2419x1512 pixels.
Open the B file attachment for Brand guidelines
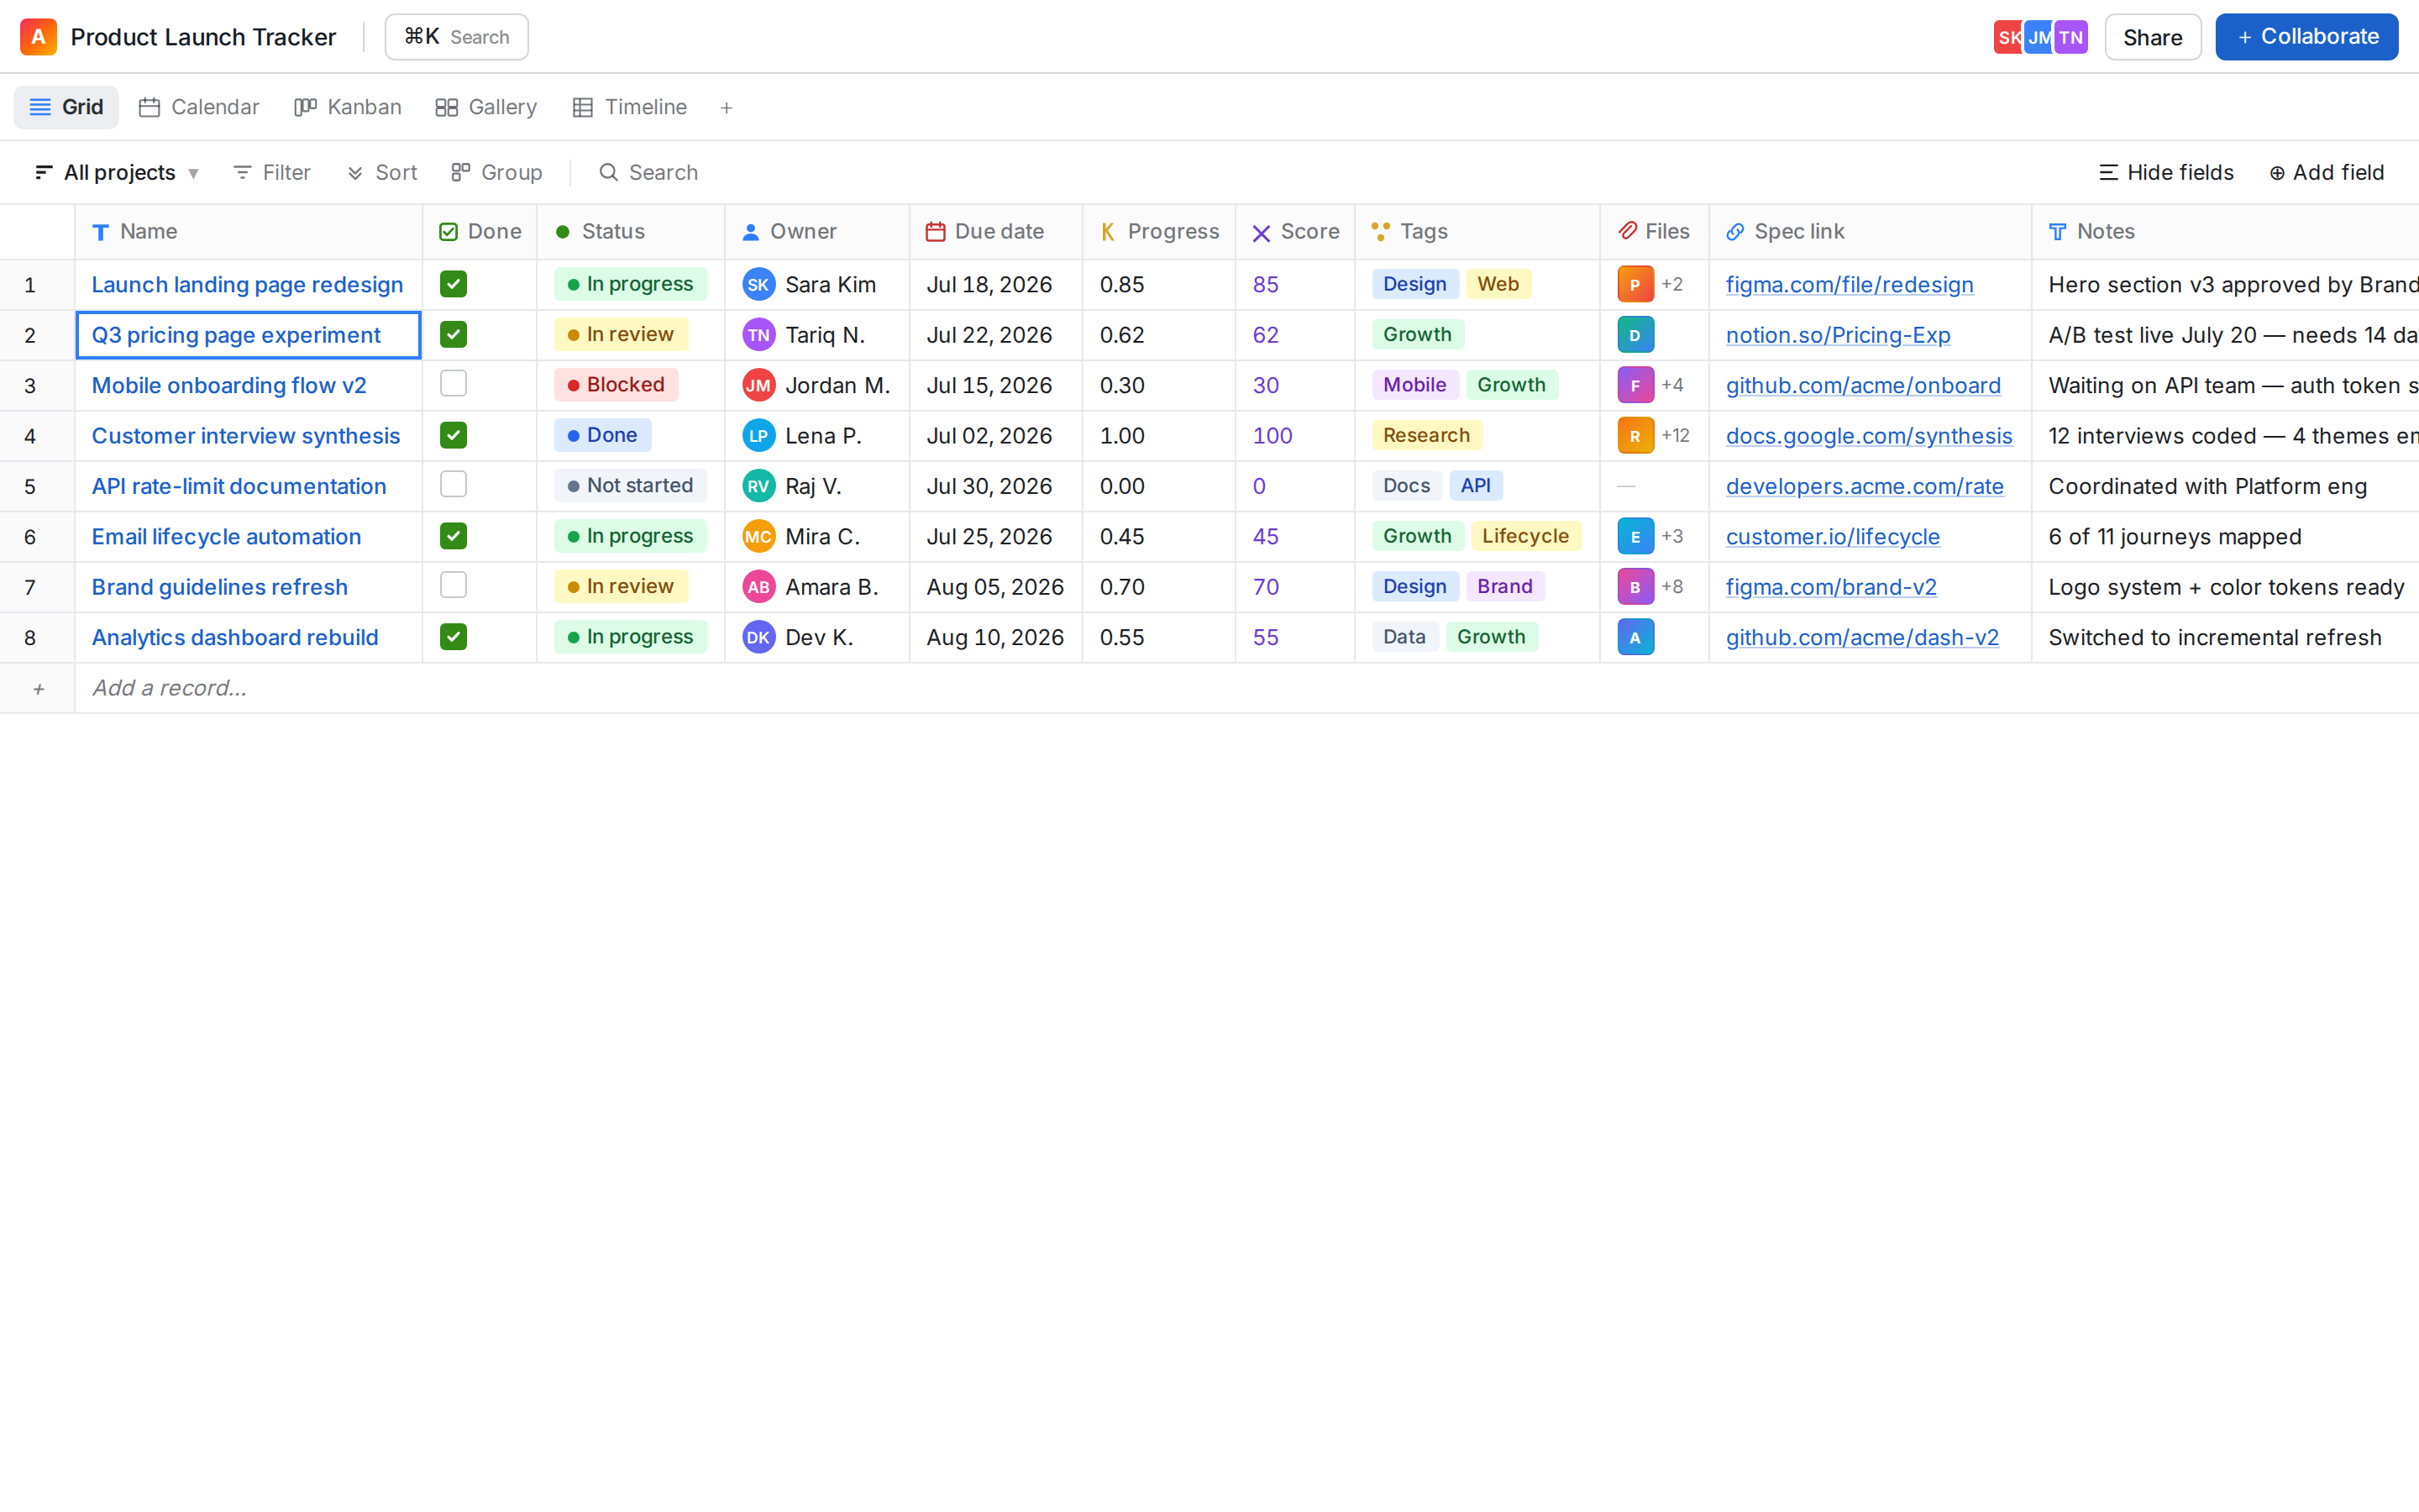[x=1635, y=587]
